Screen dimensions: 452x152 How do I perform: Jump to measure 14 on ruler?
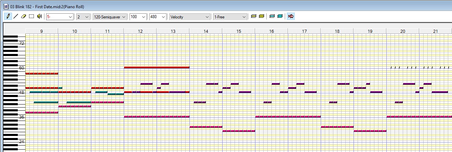pyautogui.click(x=206, y=31)
